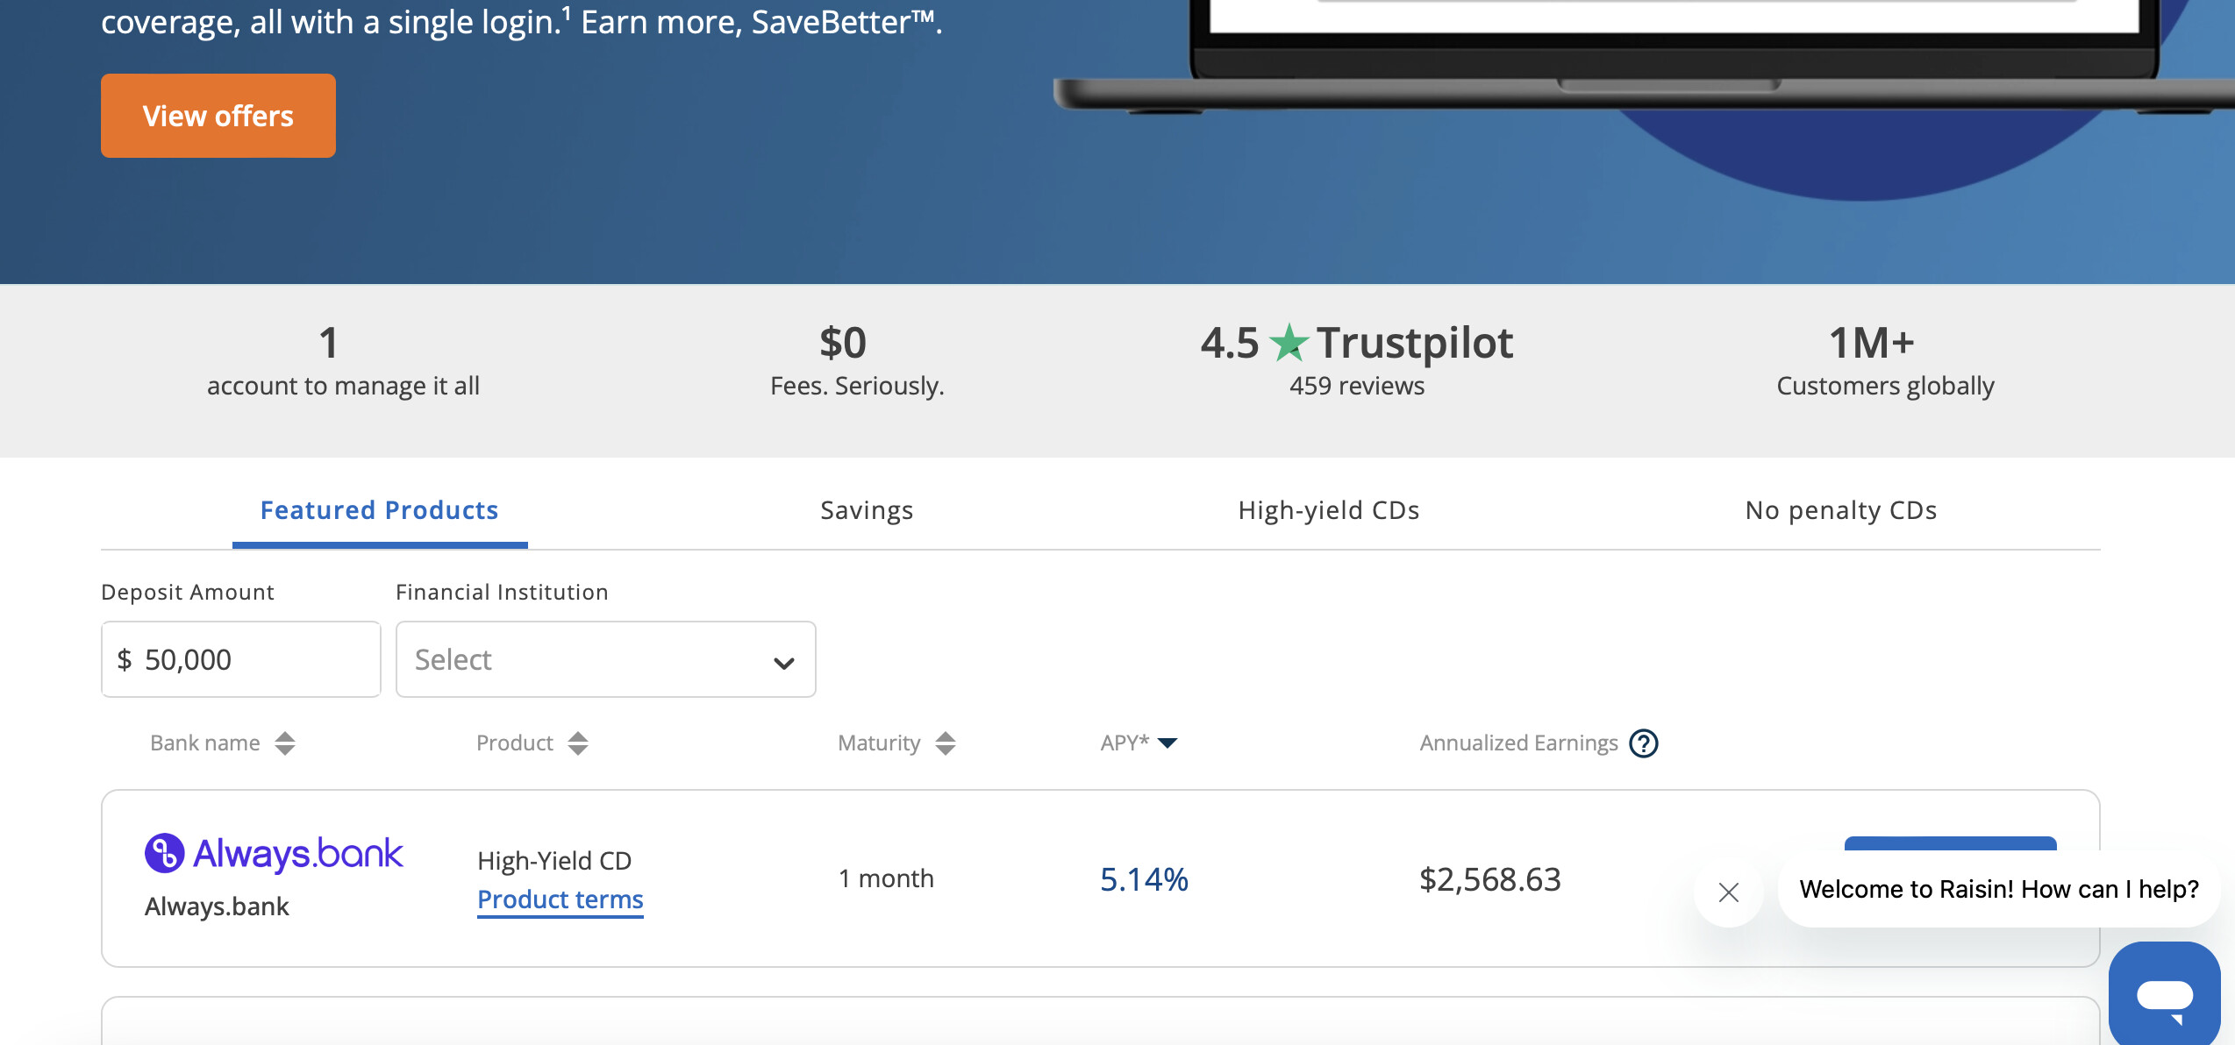Screen dimensions: 2235x1045
Task: Click the Bank name sort arrows
Action: pyautogui.click(x=284, y=743)
